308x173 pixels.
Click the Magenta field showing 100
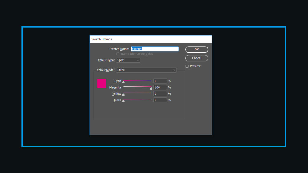click(x=160, y=87)
